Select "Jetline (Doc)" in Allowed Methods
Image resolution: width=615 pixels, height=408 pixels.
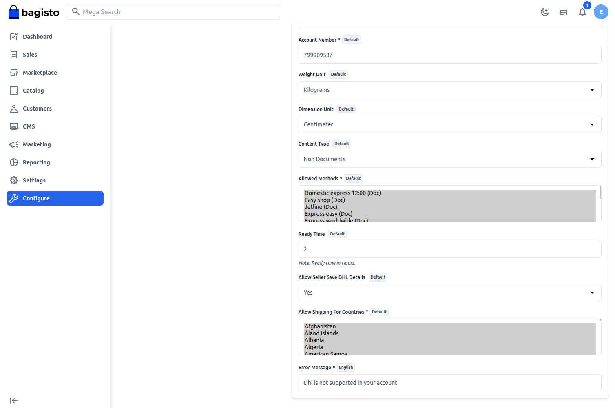pos(321,206)
